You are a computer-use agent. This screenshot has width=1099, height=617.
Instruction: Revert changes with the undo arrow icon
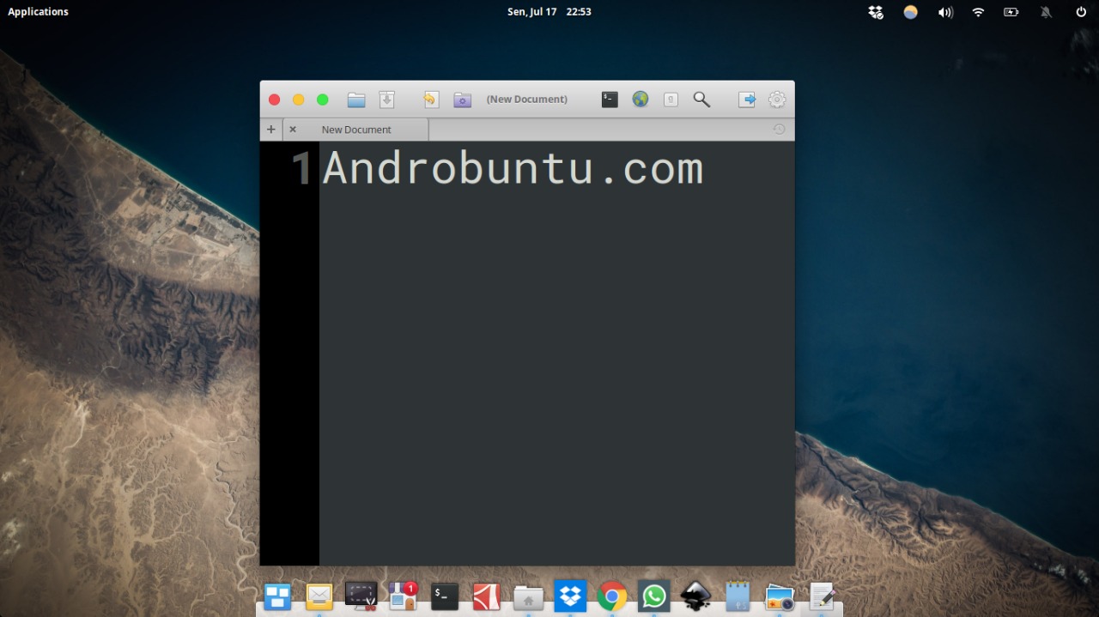pyautogui.click(x=430, y=99)
